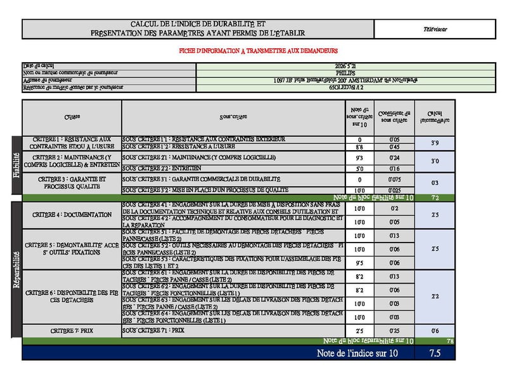Select 'Note de l'indice sur 10' label
The height and width of the screenshot is (380, 507).
click(x=357, y=353)
